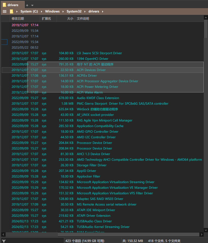208x243 pixels.
Task: Expand the arrow after System (C:) breadcrumb
Action: click(42, 11)
